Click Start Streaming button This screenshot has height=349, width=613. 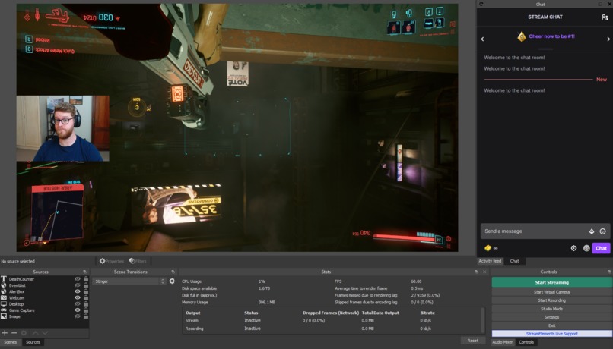click(551, 282)
